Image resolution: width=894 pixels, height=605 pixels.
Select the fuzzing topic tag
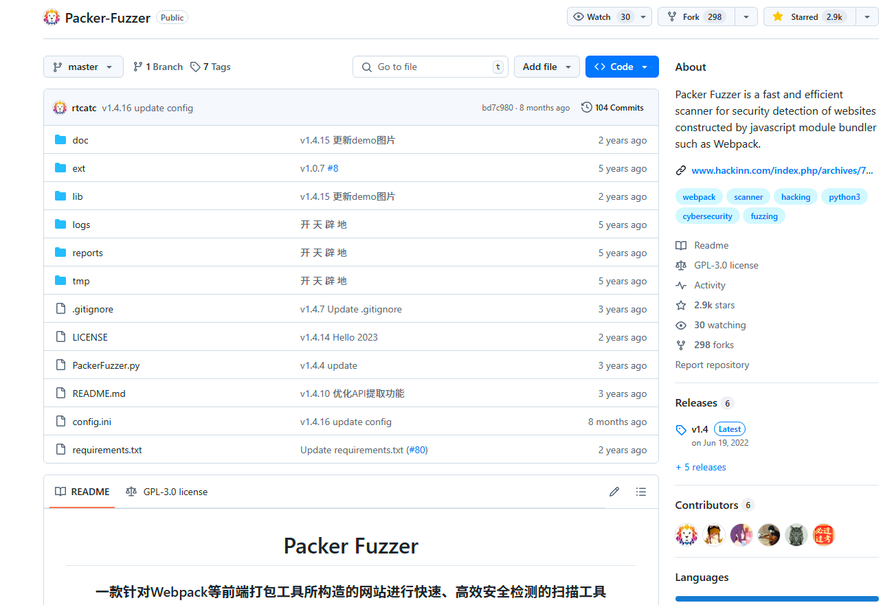[764, 216]
